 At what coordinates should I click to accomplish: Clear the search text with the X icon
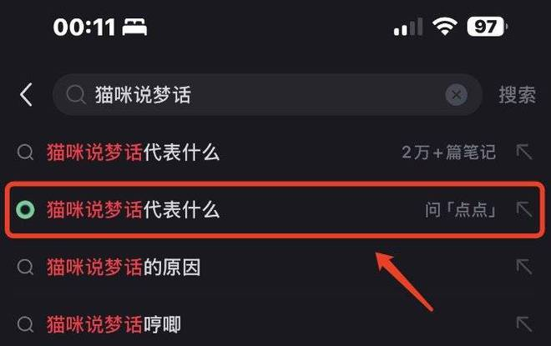coord(456,94)
